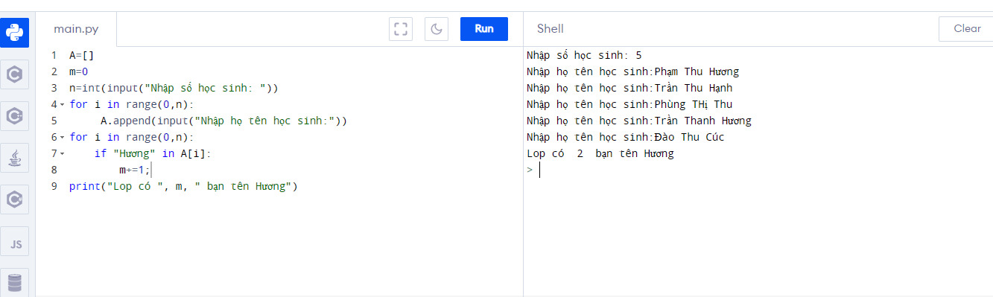Collapse the for loop at line 6
This screenshot has height=297, width=993.
[x=62, y=138]
